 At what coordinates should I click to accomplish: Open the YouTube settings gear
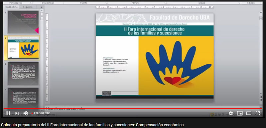tap(231, 113)
